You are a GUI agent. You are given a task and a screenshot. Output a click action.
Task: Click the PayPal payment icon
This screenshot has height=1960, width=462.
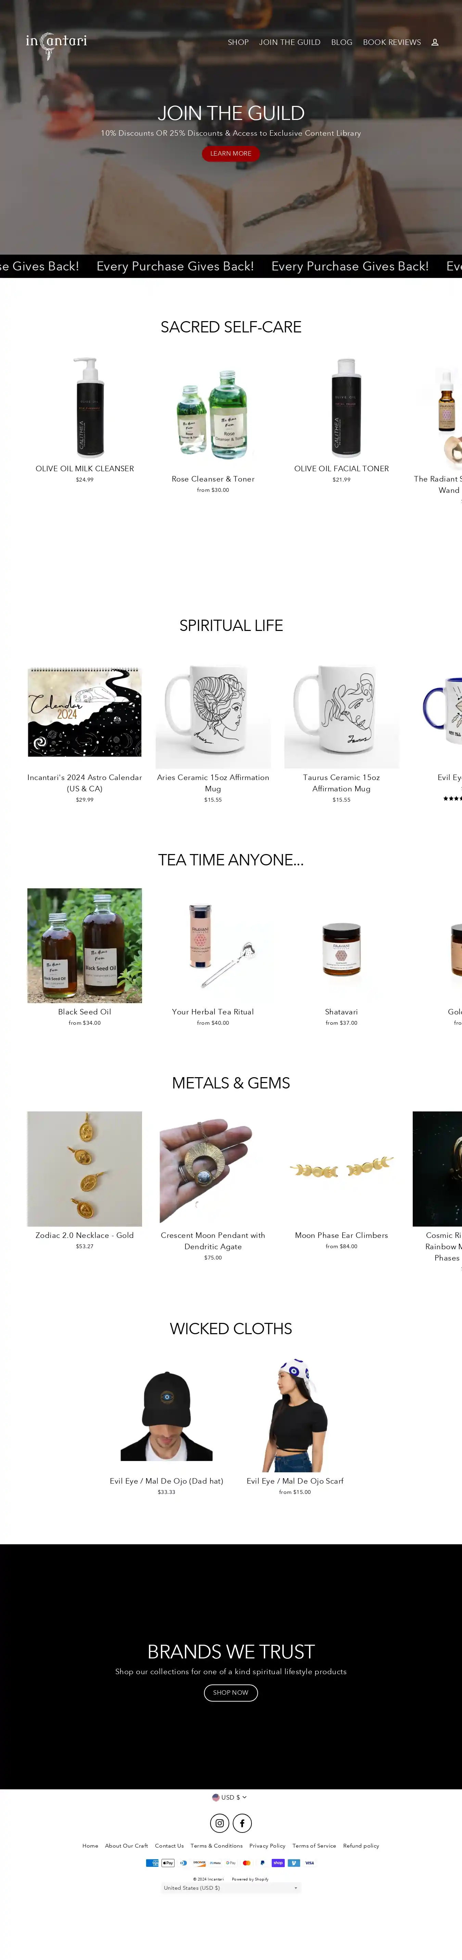262,1863
